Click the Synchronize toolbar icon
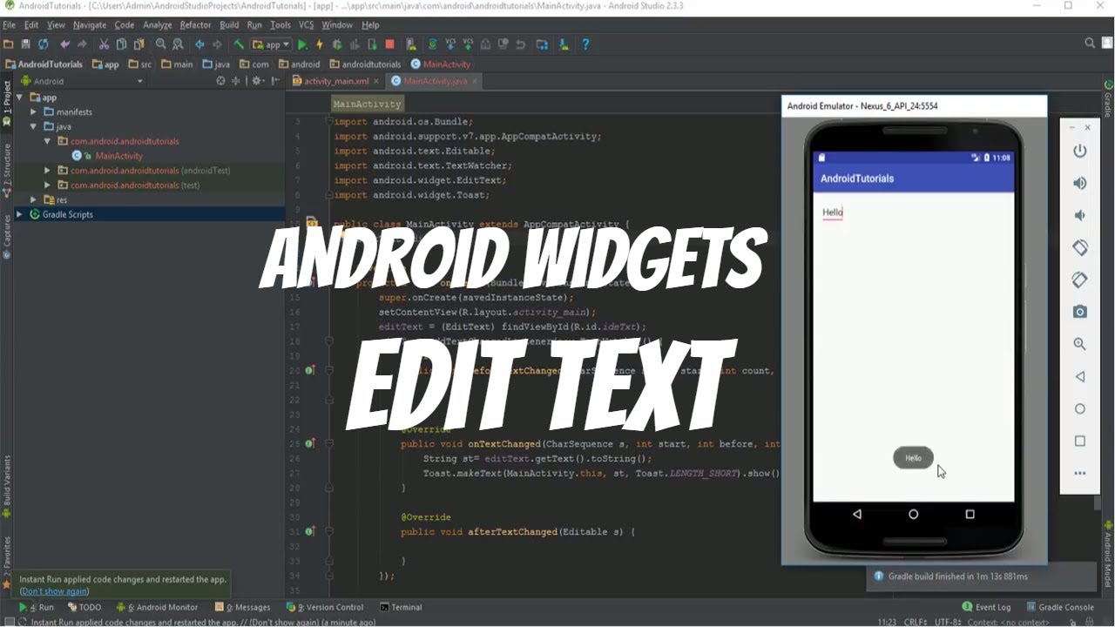 pos(43,44)
